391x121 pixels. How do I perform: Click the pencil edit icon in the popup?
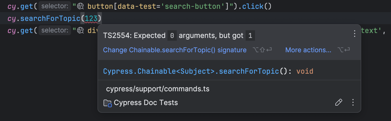[338, 103]
